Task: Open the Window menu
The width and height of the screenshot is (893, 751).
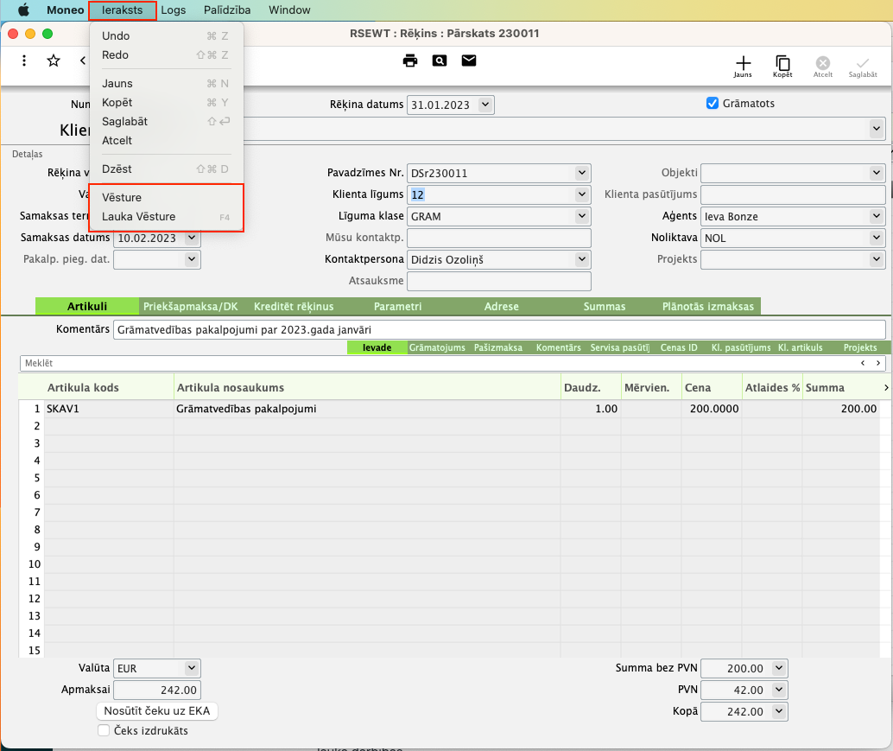Action: tap(289, 10)
